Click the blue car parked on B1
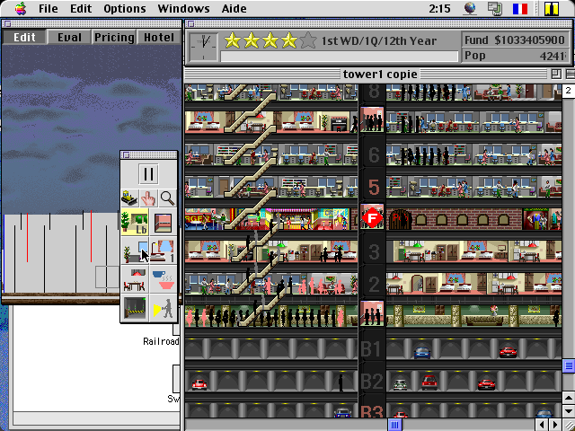The image size is (575, 431). pyautogui.click(x=422, y=353)
